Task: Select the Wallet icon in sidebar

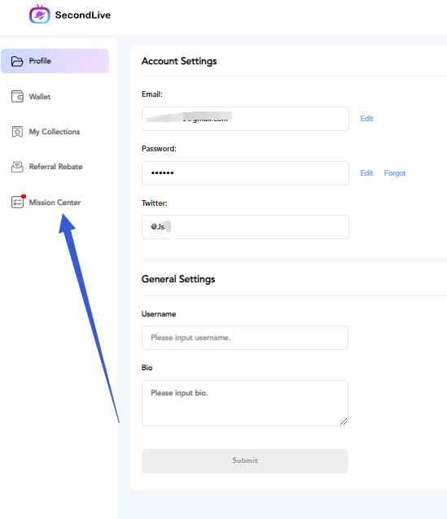Action: pos(17,96)
